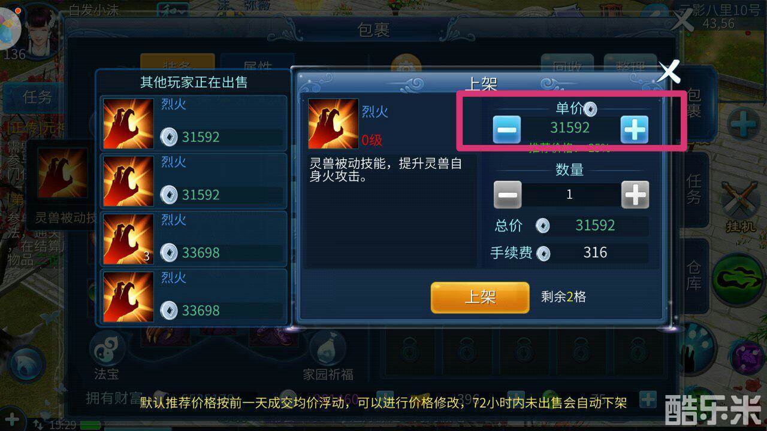The height and width of the screenshot is (431, 767).
Task: Click the orange 上架 listing button
Action: [x=480, y=298]
